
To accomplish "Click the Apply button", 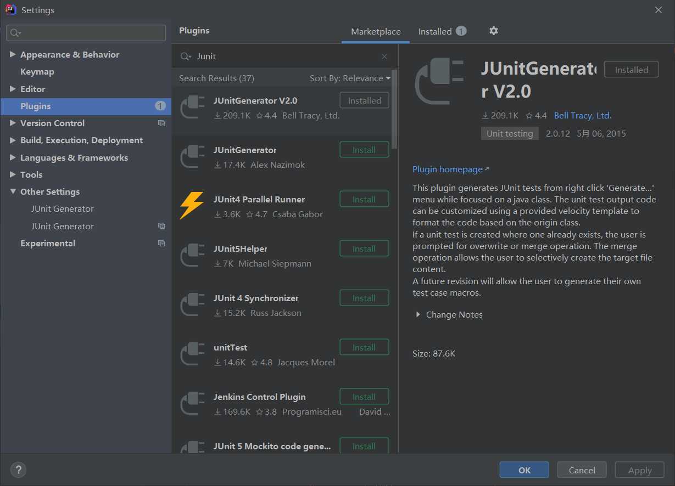I will tap(639, 470).
